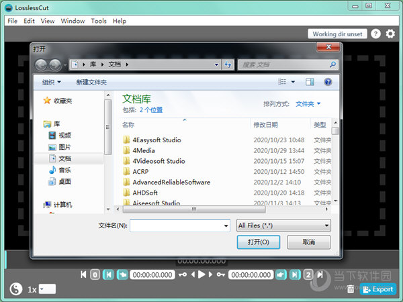
Task: Select AdvancedReliableSoftware folder
Action: [167, 182]
